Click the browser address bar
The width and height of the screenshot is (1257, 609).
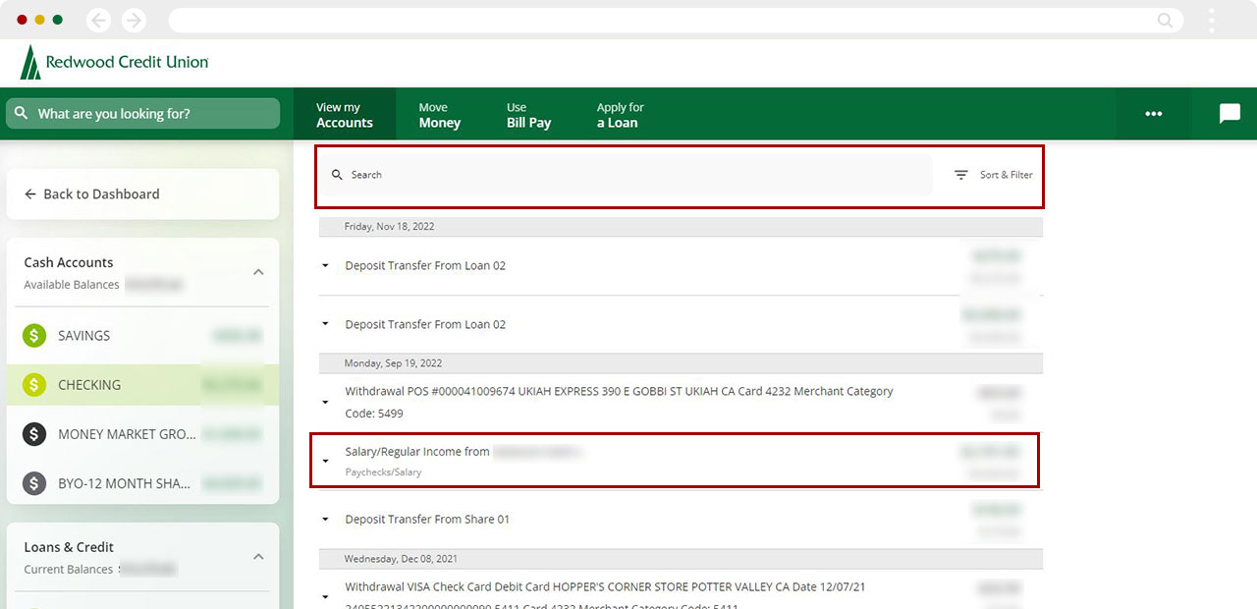click(x=676, y=20)
